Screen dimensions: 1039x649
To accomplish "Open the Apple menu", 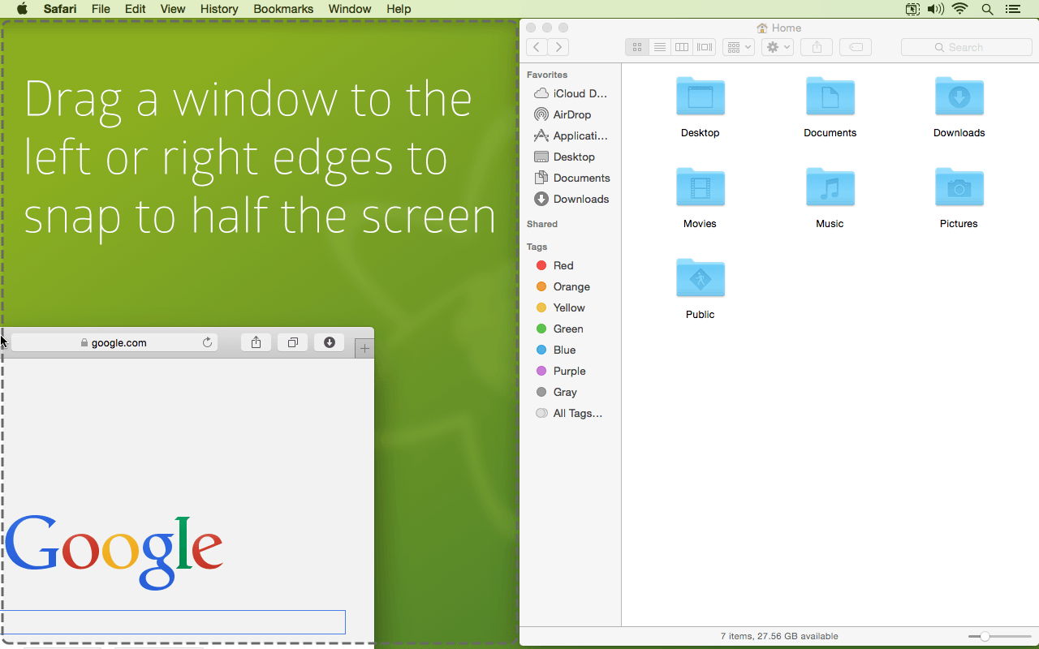I will [22, 9].
